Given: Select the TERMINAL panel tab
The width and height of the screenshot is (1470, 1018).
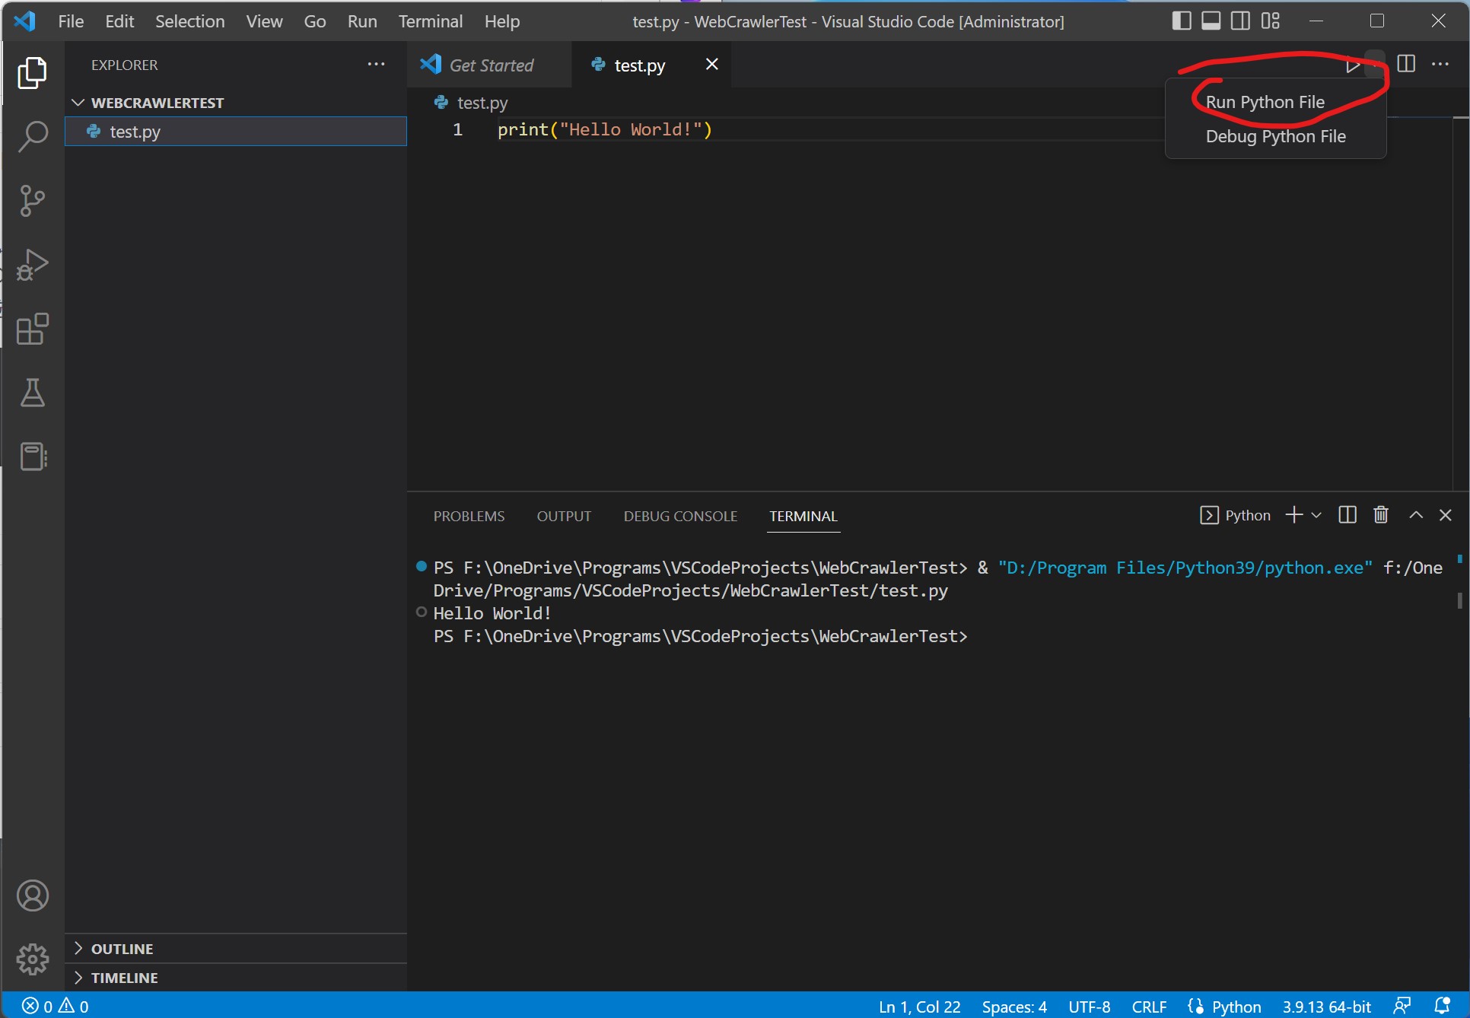Looking at the screenshot, I should (x=803, y=516).
